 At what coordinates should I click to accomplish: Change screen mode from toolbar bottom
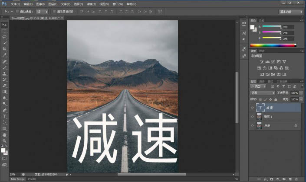tap(4, 165)
